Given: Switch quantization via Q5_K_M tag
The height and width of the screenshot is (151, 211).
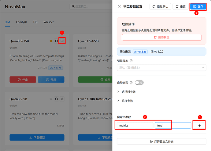Looking at the screenshot, I should [x=55, y=68].
